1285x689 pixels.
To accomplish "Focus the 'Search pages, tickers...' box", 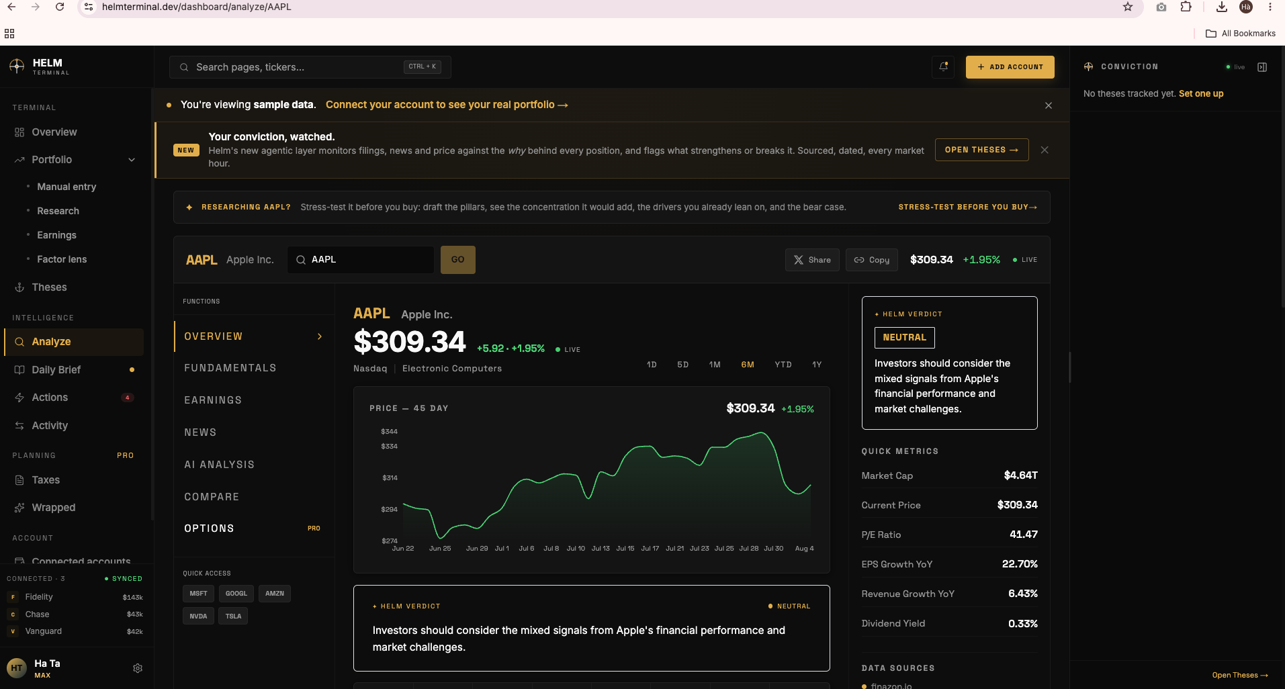I will click(310, 67).
